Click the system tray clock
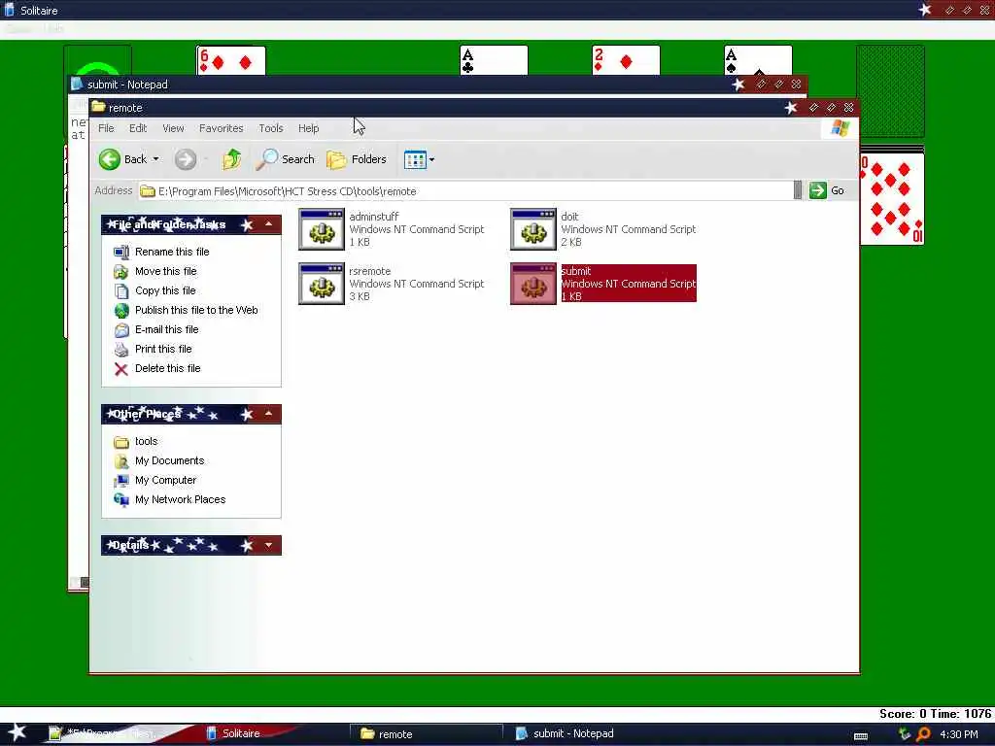This screenshot has width=995, height=746. pos(959,734)
